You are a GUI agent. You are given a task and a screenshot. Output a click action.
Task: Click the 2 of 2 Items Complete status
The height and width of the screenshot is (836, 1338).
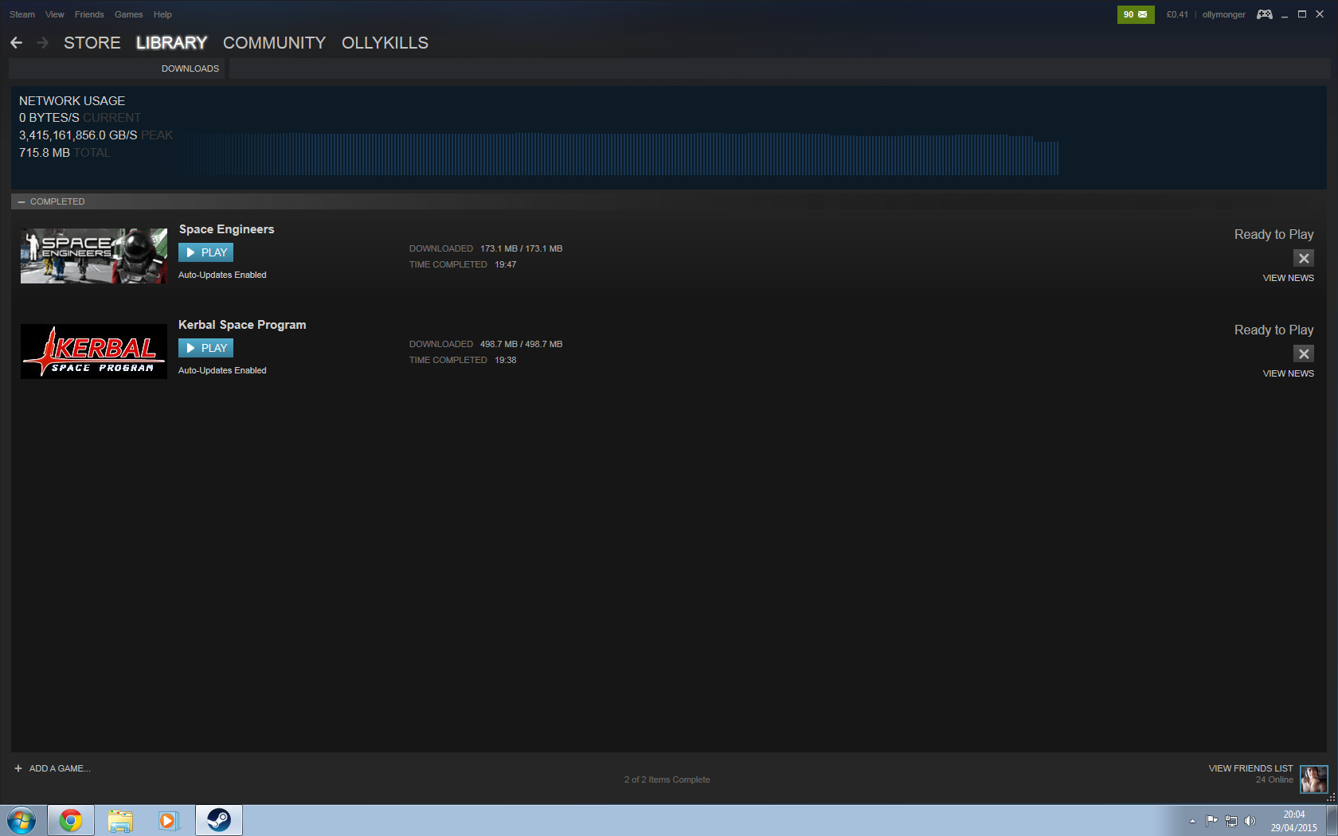[667, 779]
